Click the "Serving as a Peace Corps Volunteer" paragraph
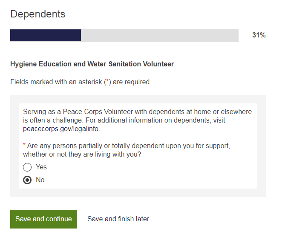 pos(137,112)
